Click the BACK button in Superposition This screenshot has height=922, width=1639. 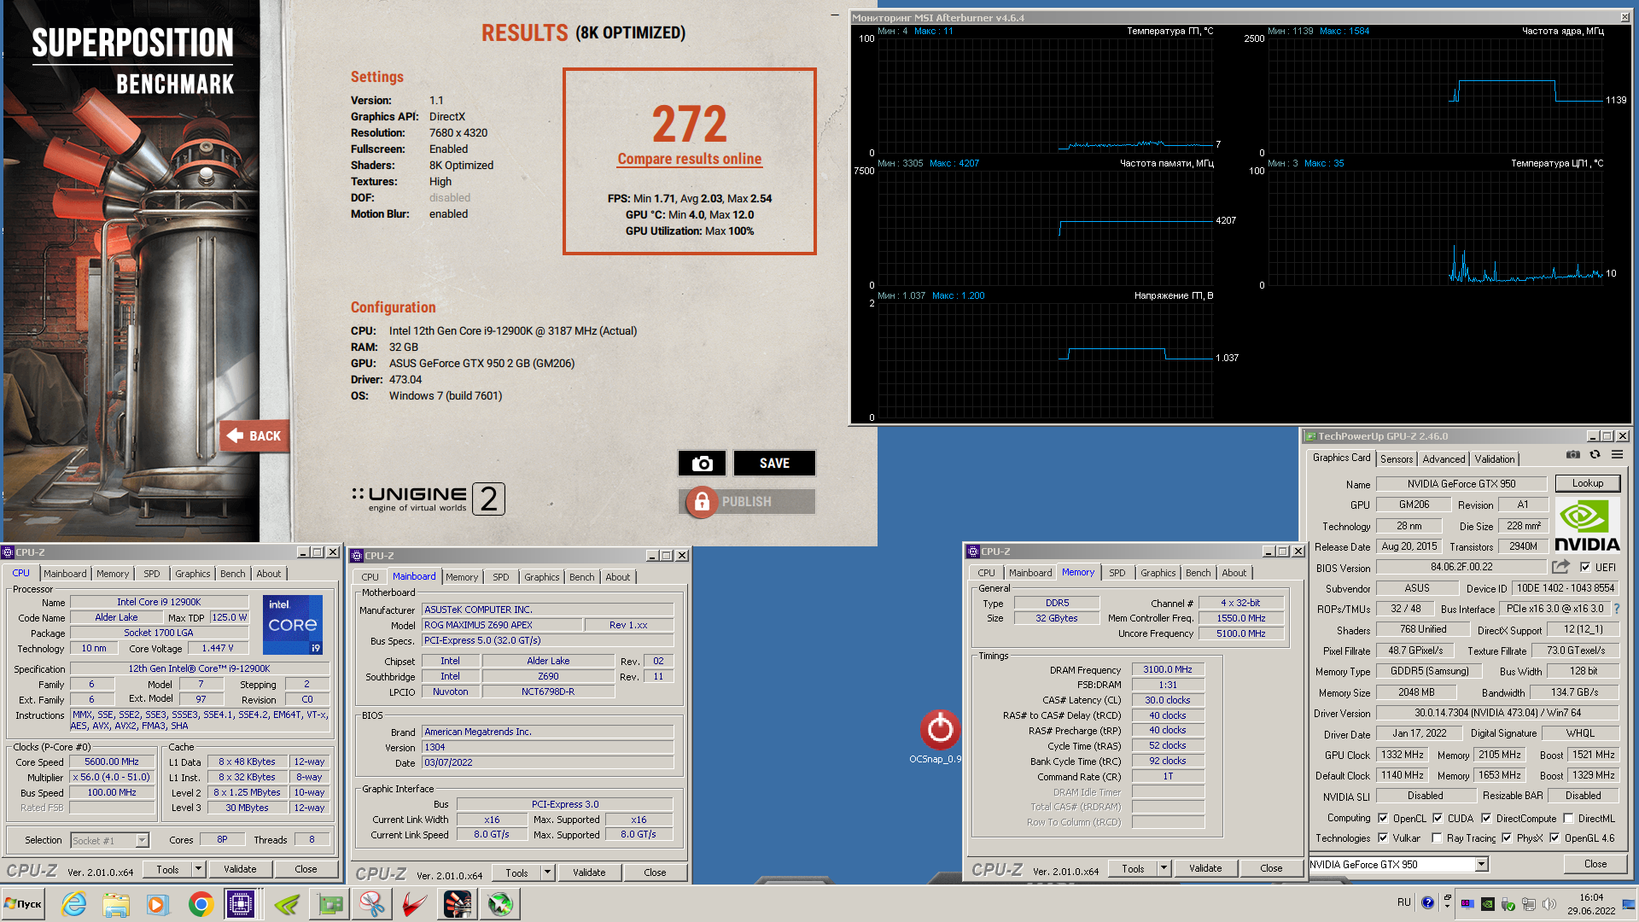point(254,435)
